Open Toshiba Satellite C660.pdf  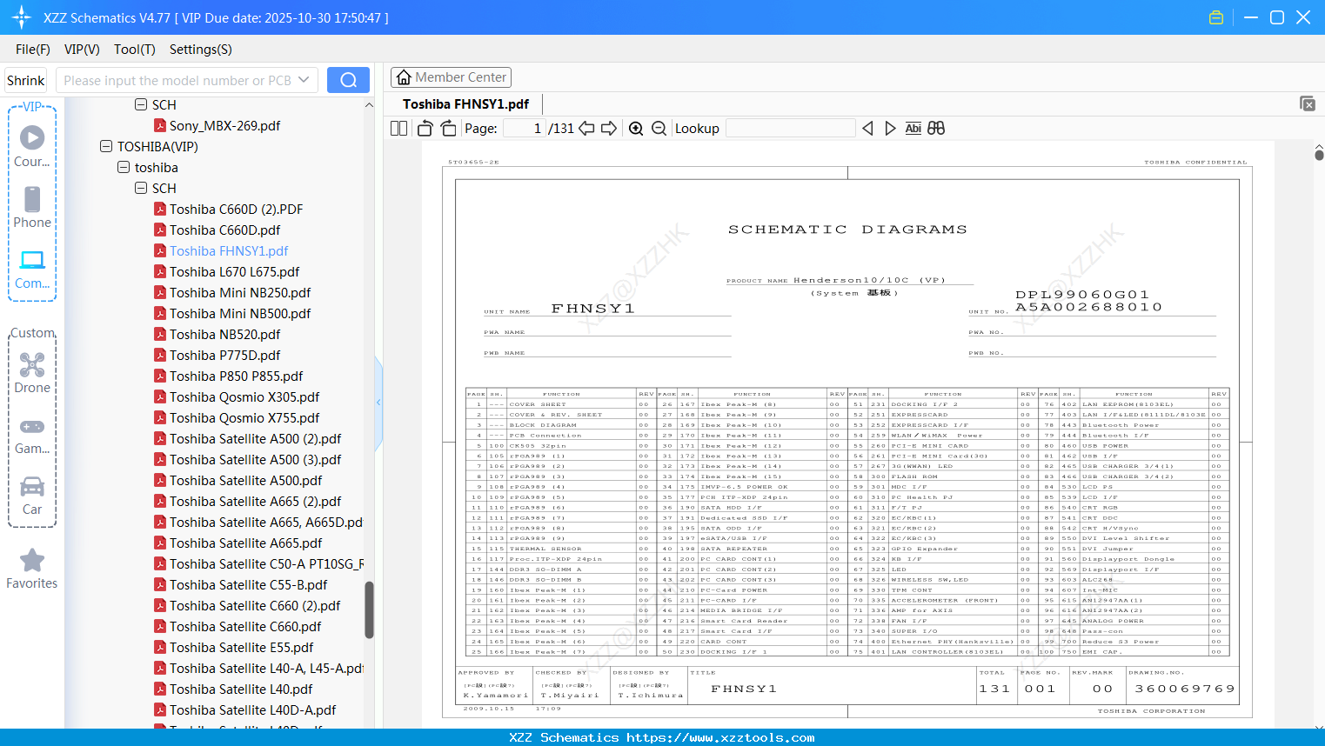coord(245,626)
